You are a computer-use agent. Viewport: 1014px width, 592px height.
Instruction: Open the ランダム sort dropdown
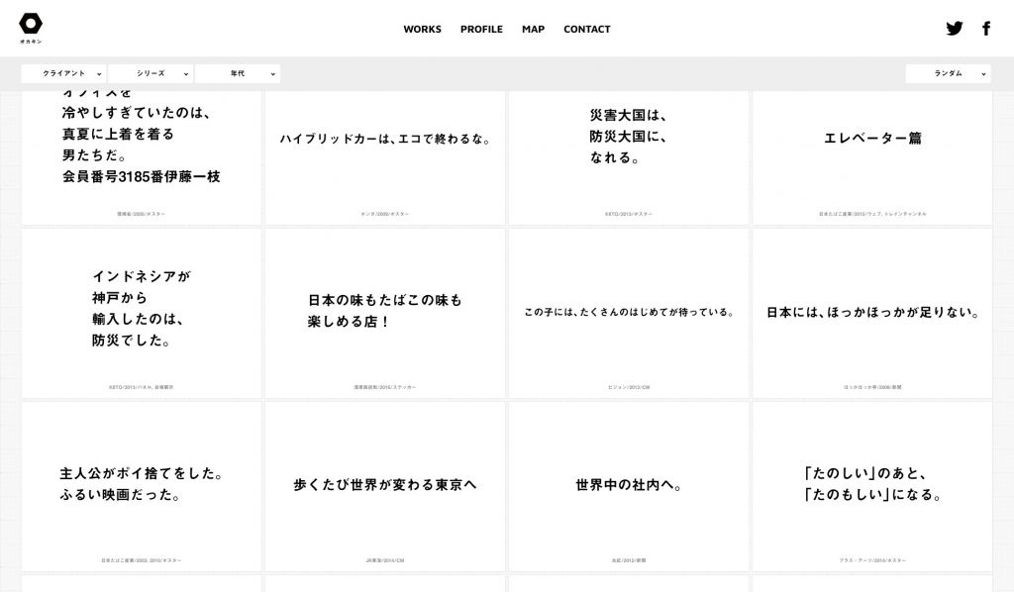pyautogui.click(x=948, y=73)
